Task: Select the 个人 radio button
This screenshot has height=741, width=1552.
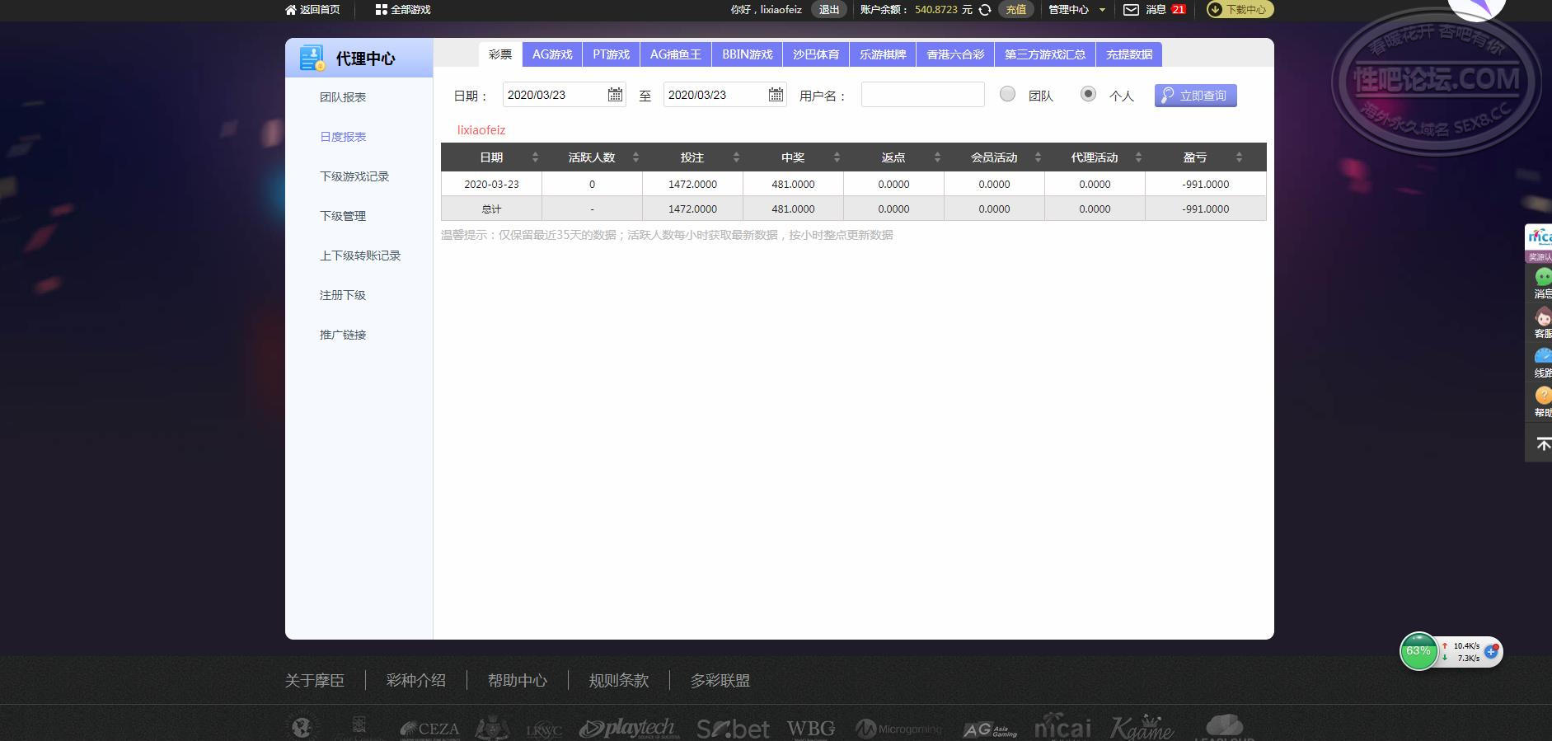Action: tap(1088, 94)
